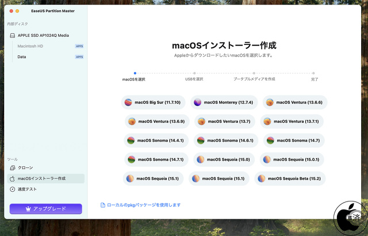
Task: Click the Big Sur wallpaper icon
Action: [x=128, y=102]
